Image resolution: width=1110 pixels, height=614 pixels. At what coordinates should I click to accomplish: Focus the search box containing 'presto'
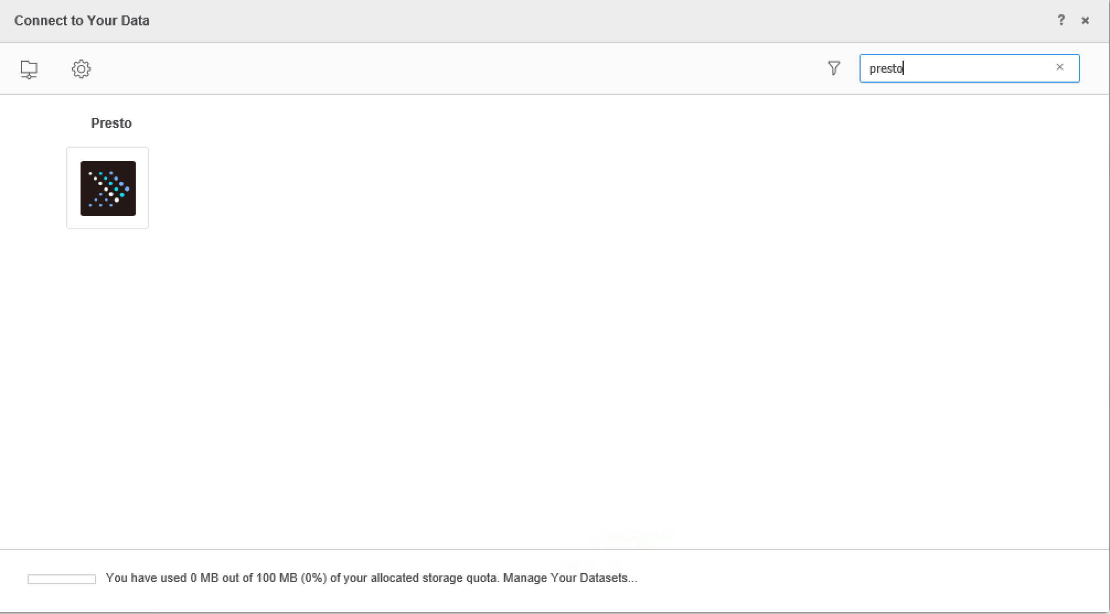(x=960, y=68)
